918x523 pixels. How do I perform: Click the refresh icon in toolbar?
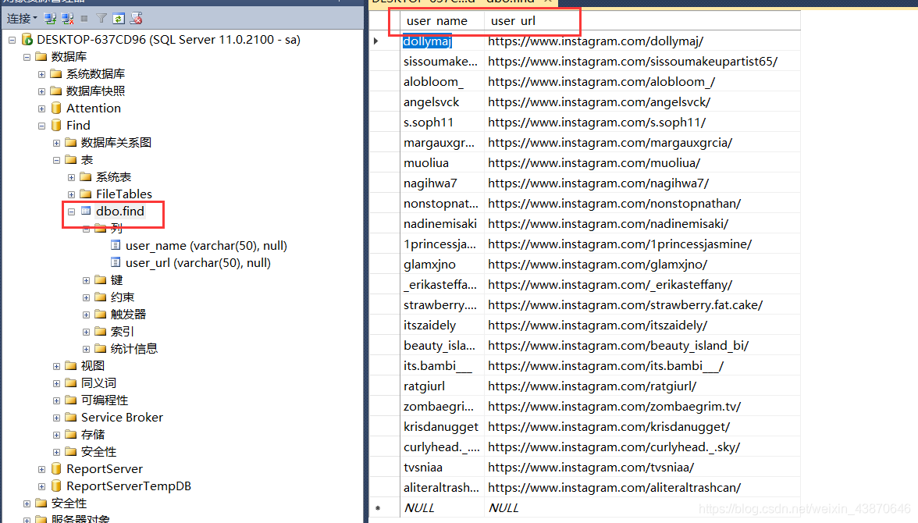[x=119, y=19]
